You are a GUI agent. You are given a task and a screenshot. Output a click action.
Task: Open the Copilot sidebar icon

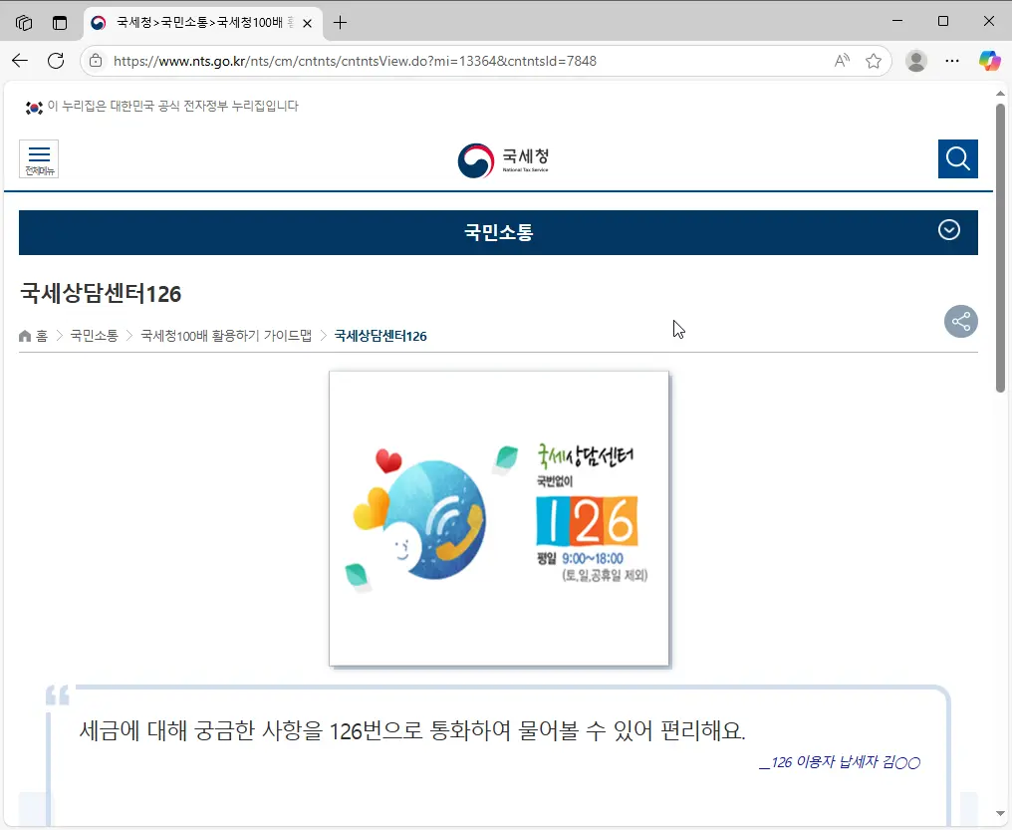[989, 61]
